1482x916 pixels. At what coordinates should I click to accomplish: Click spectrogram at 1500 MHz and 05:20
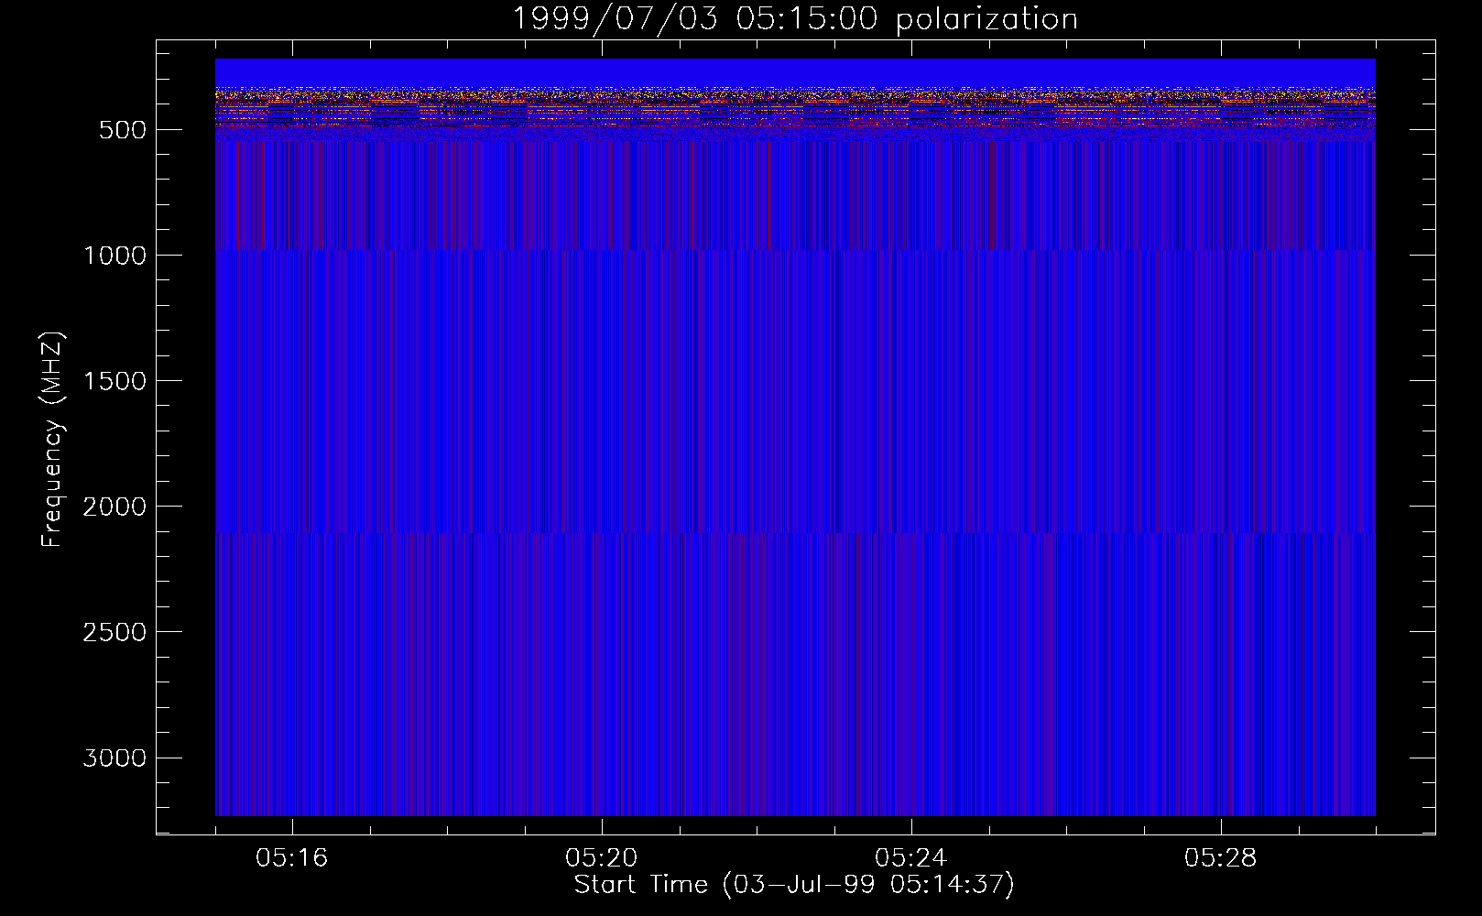point(602,380)
